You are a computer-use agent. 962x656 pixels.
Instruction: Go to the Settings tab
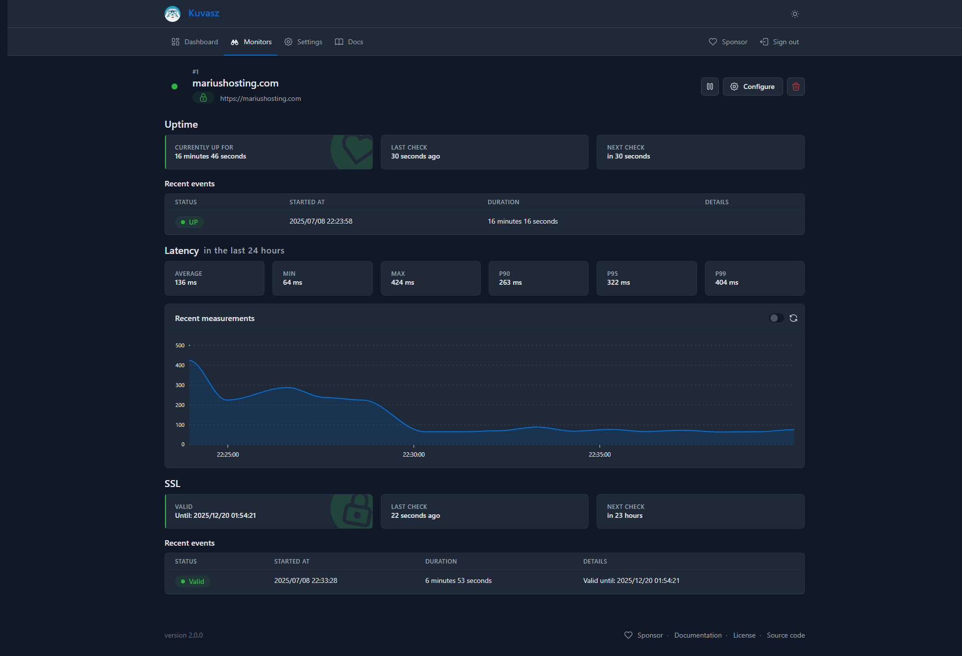pos(303,42)
